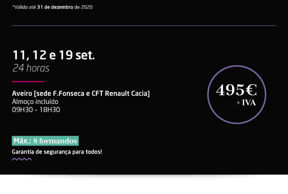Click the pink underline below 24 horas

coord(28,81)
